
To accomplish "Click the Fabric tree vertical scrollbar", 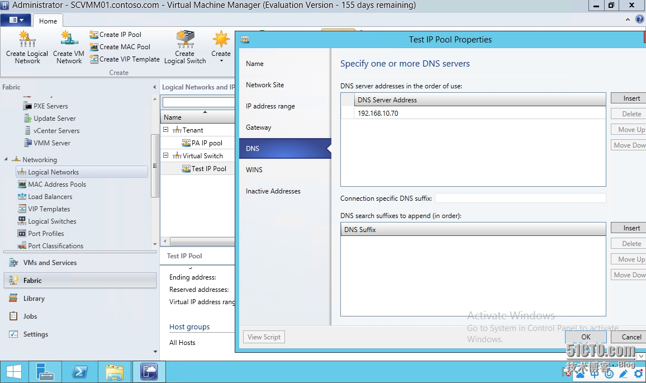I will point(155,167).
